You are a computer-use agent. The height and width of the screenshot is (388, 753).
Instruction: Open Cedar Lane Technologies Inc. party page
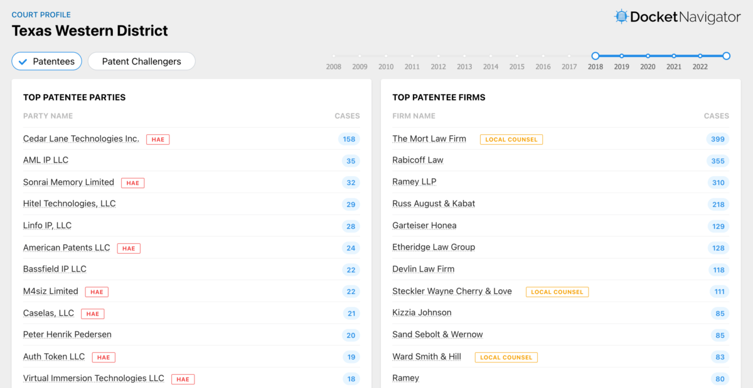81,139
